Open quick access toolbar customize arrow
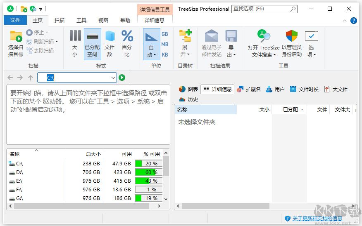 (x=40, y=9)
